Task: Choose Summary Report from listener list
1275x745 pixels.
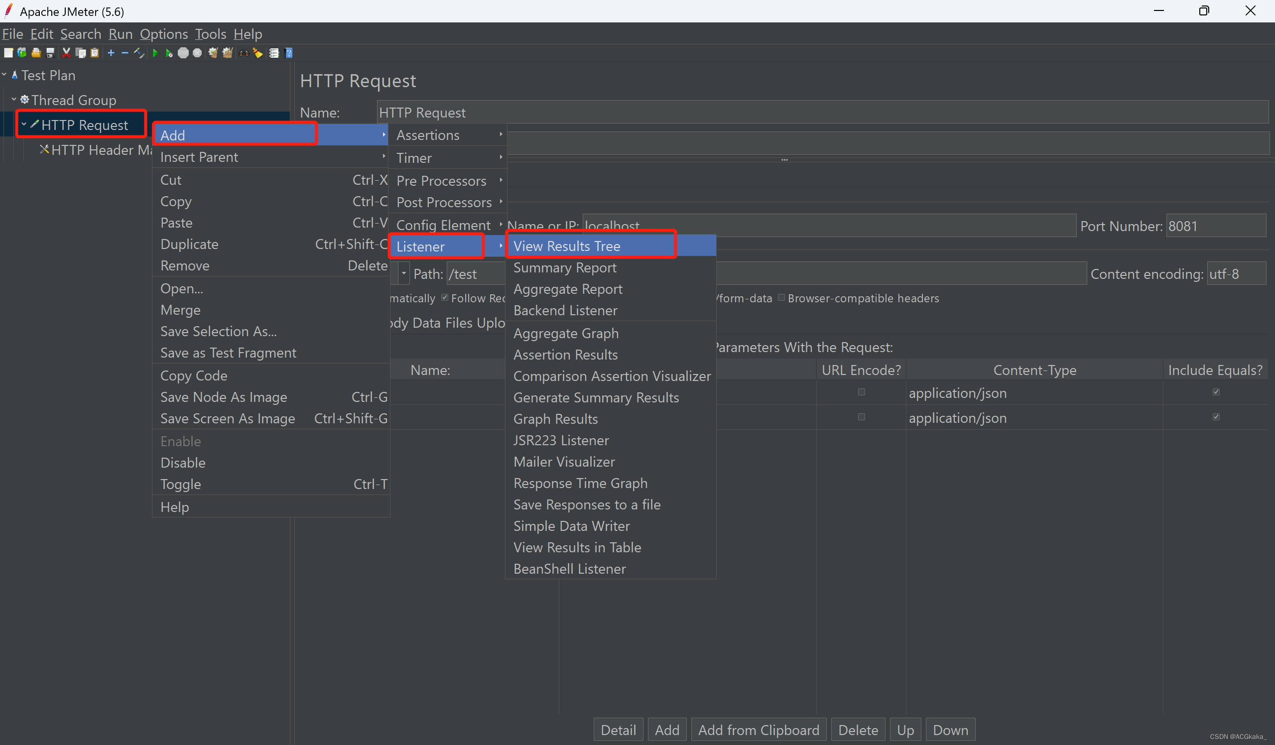Action: pos(611,267)
